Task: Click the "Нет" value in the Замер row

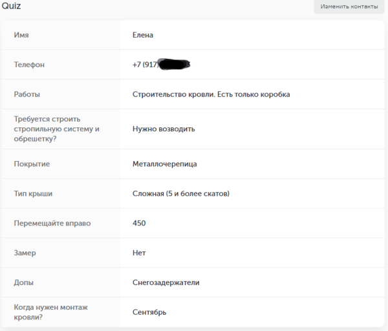Action: click(139, 253)
